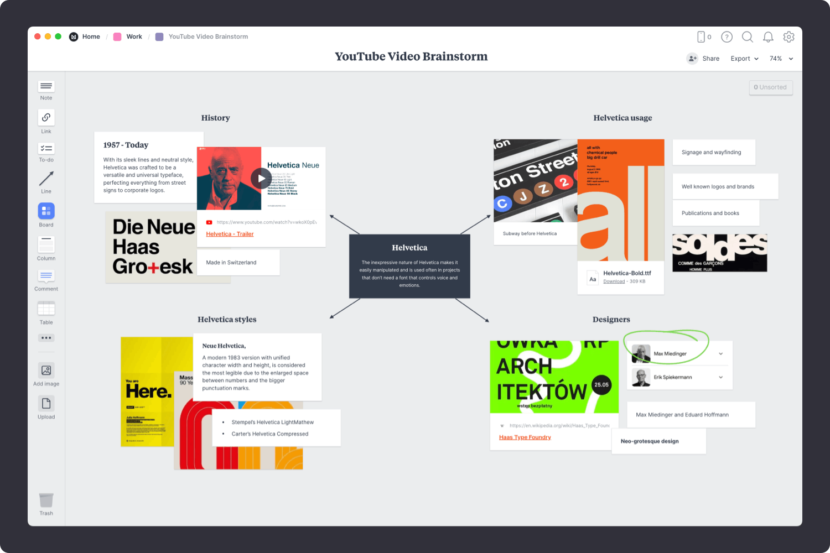Open the Haas Type Foundry link
Screen dimensions: 830x553
point(525,437)
